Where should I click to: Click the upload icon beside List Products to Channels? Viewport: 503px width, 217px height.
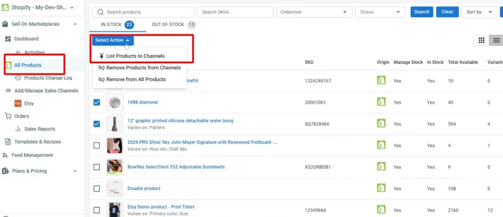[x=101, y=56]
